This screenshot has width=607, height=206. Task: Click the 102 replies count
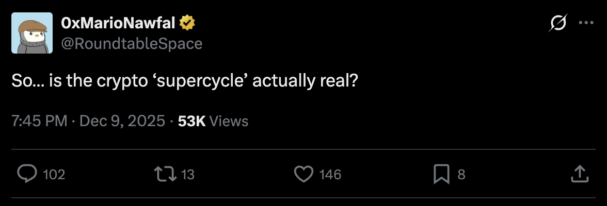click(54, 175)
